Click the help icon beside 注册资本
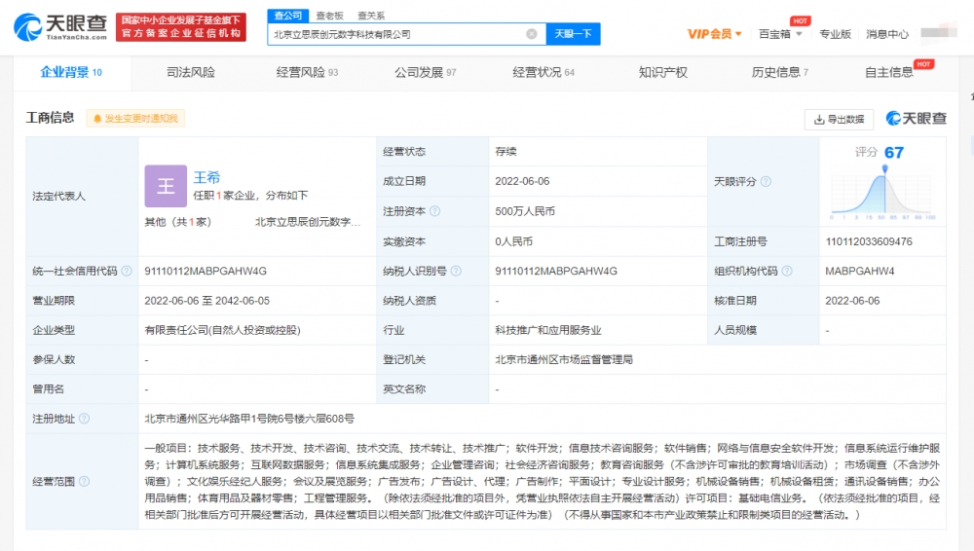 pos(434,211)
